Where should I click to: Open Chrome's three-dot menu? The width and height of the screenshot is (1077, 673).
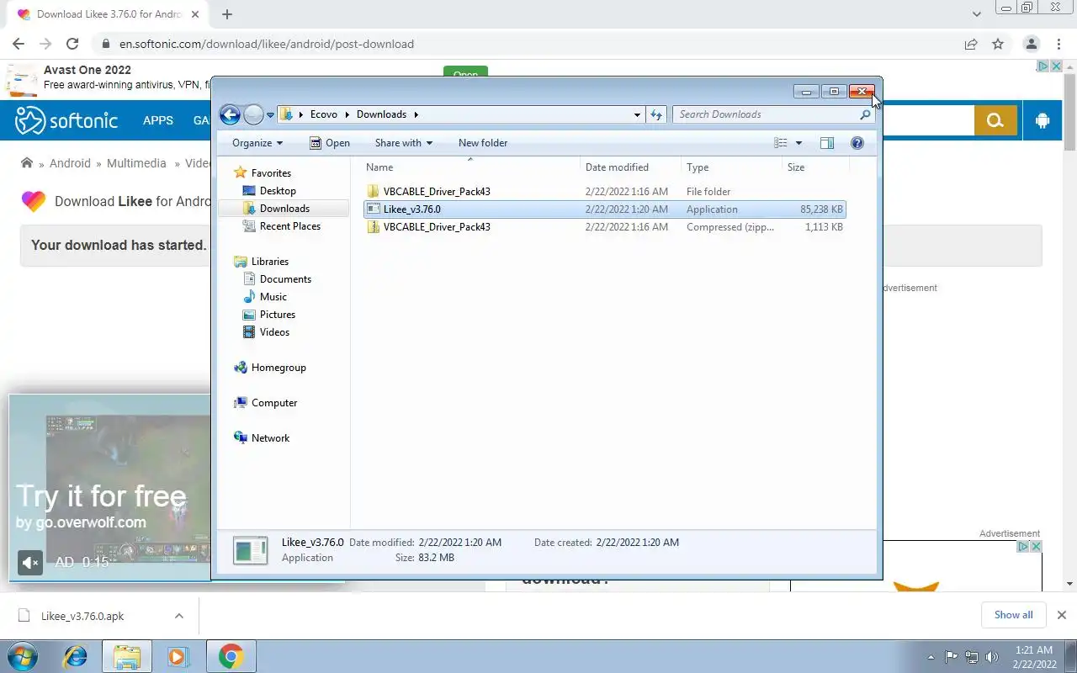click(x=1059, y=44)
